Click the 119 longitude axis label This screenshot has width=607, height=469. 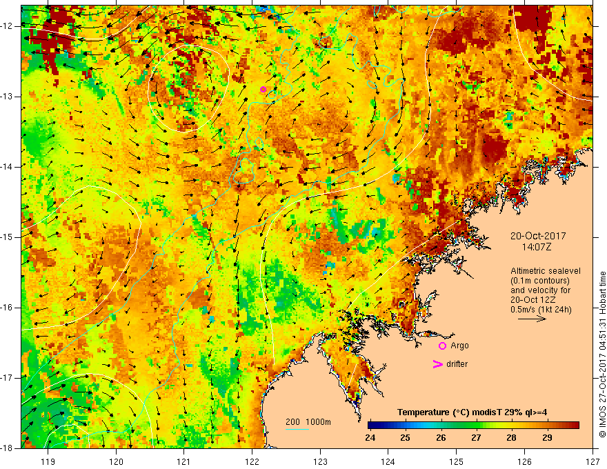point(48,461)
